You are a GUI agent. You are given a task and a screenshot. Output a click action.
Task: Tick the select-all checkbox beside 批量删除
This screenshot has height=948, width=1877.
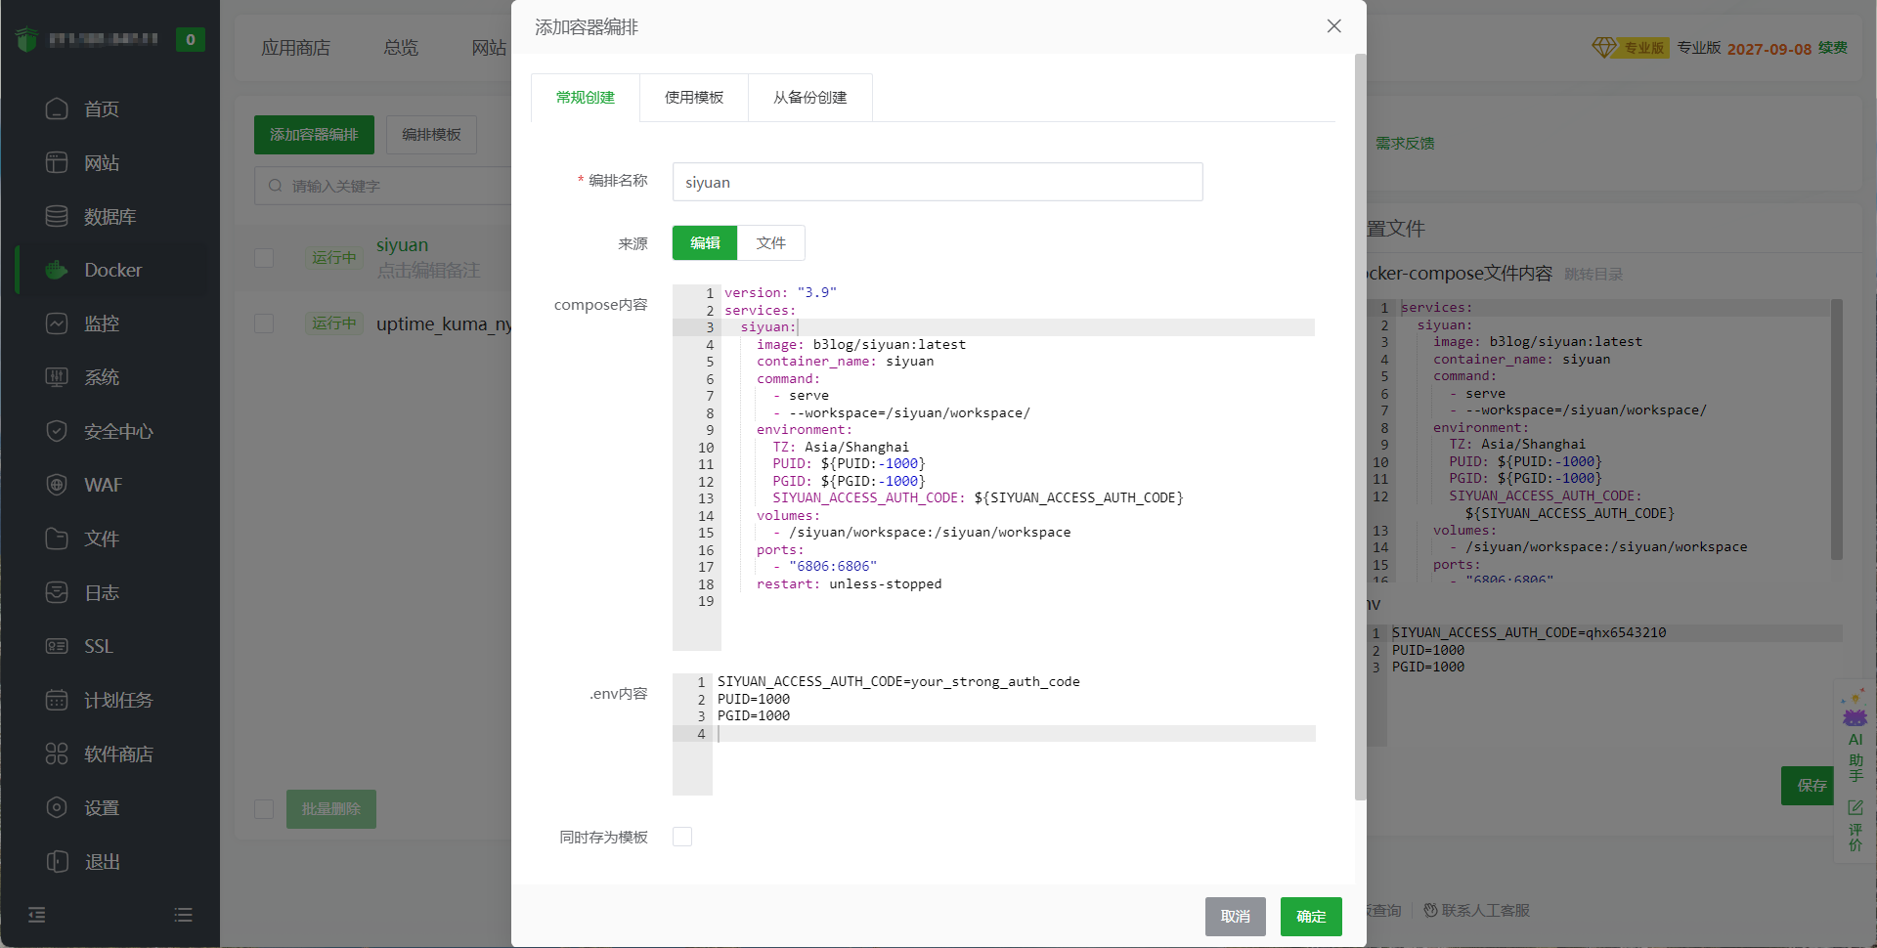coord(264,809)
